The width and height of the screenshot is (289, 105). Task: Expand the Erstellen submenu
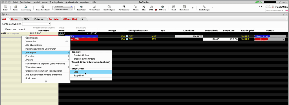click(46, 56)
